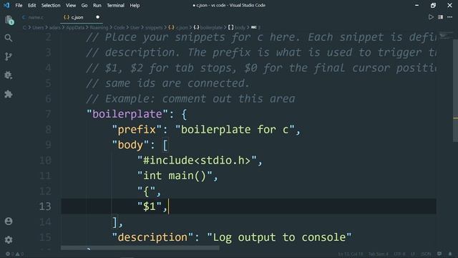
Task: Open the Help menu
Action: (135, 5)
